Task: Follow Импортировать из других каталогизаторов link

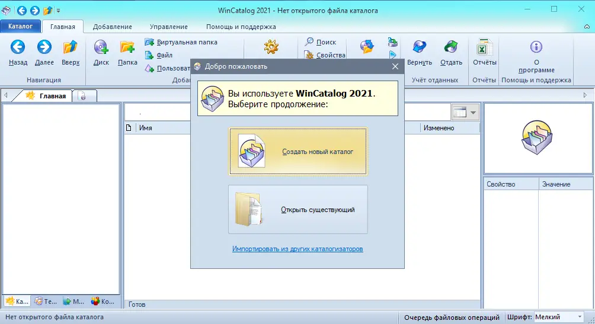Action: point(297,249)
